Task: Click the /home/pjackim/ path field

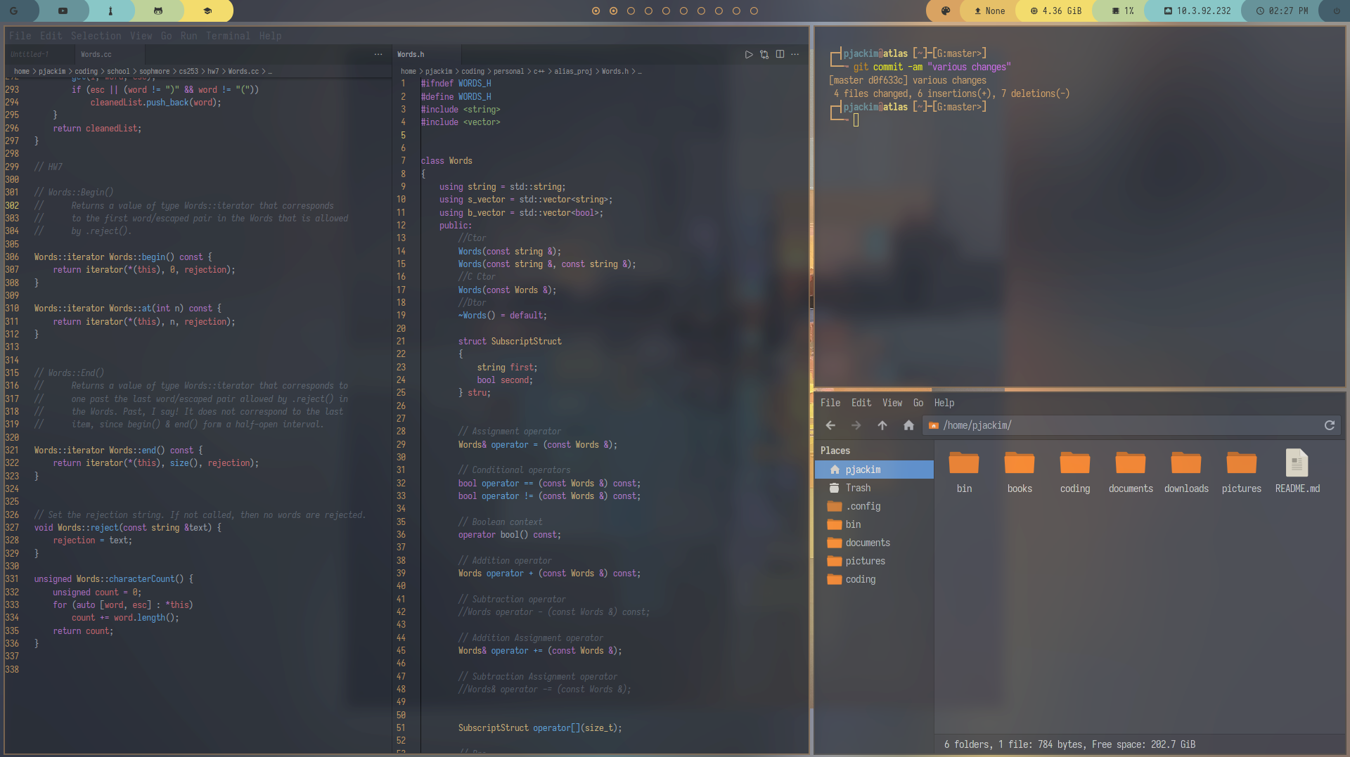Action: (1125, 425)
